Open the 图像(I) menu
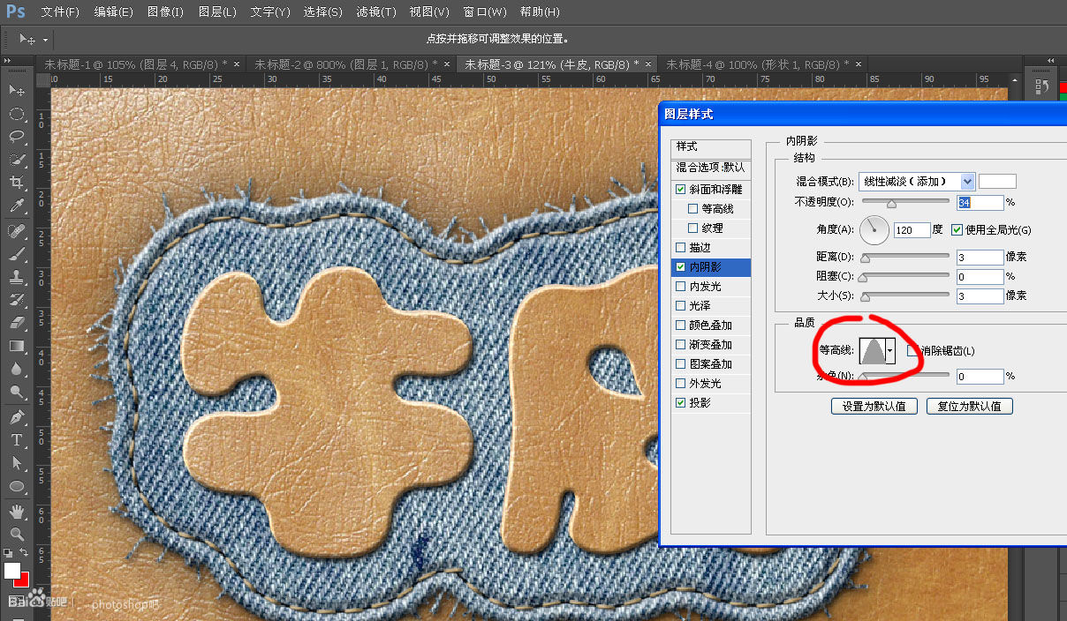The image size is (1067, 621). [x=165, y=11]
